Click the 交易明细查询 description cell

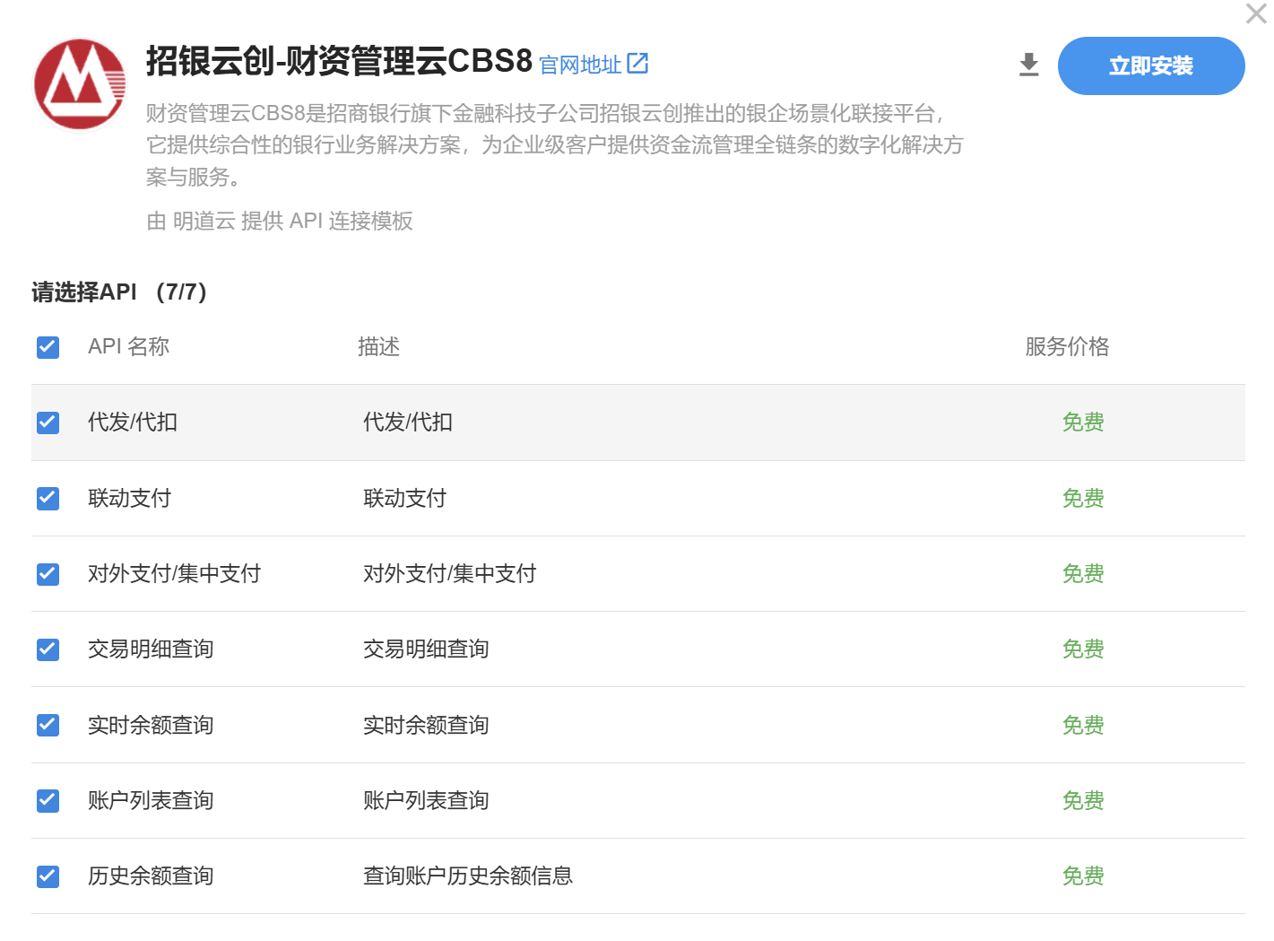pyautogui.click(x=426, y=649)
